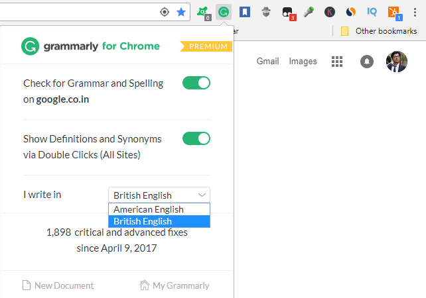Click the New Document page icon
Image resolution: width=426 pixels, height=298 pixels.
[x=27, y=285]
